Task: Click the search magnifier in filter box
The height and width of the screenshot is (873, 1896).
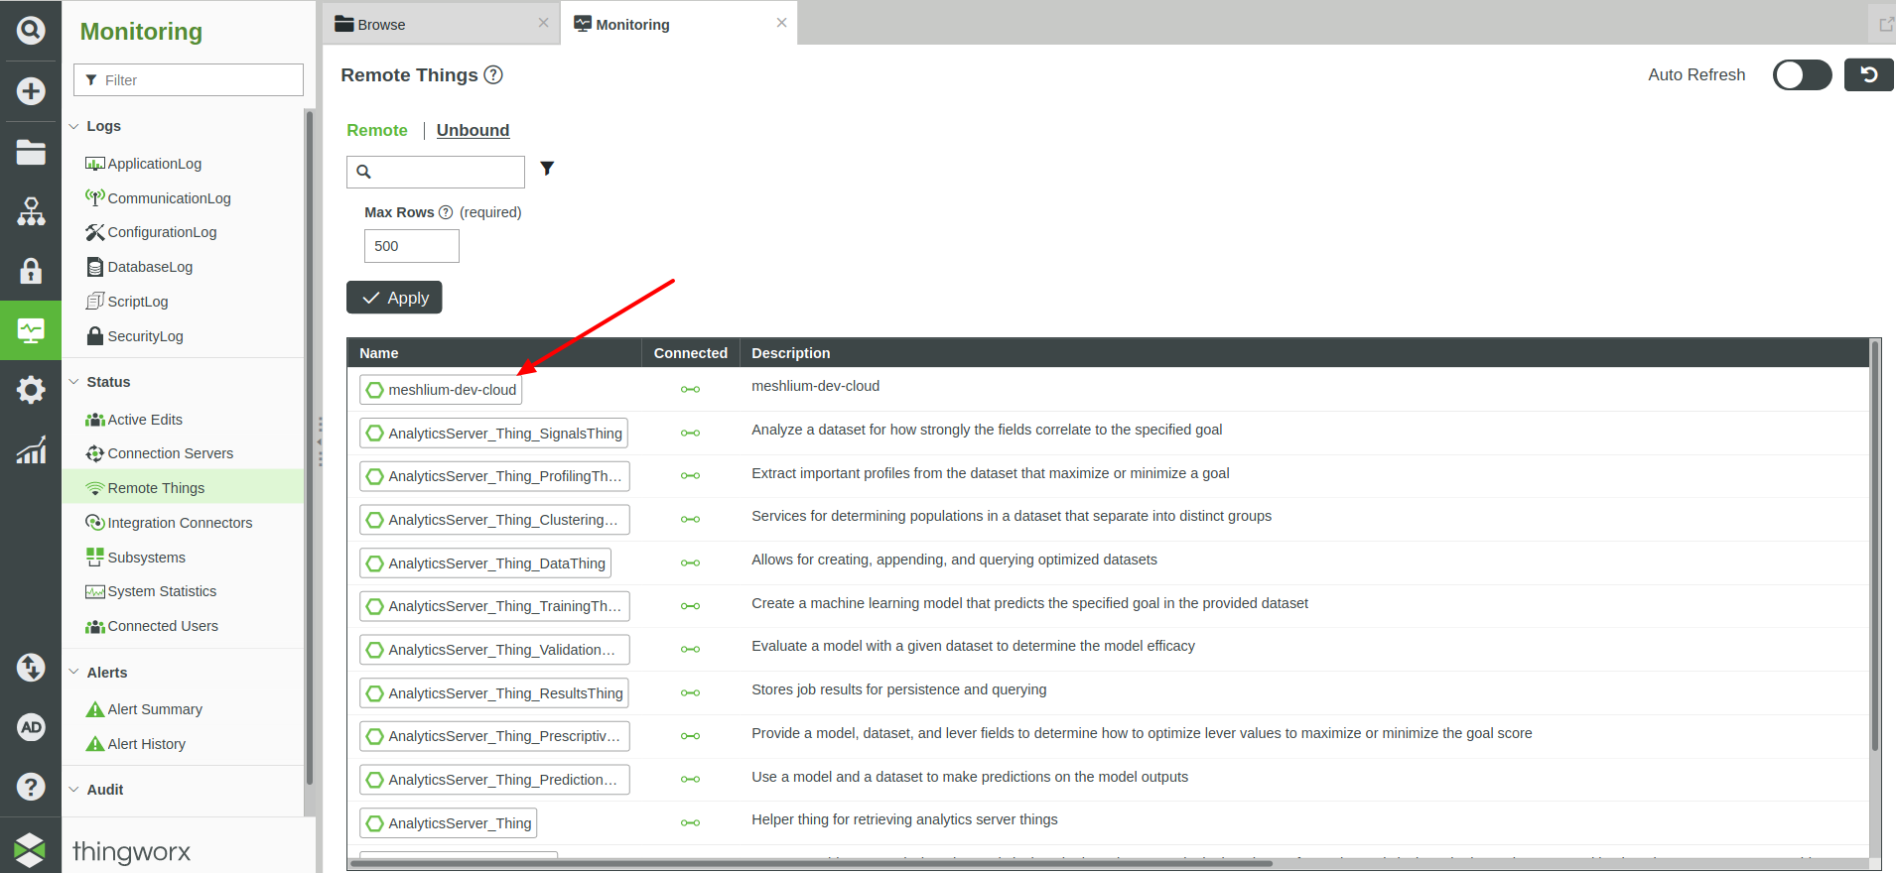Action: click(x=364, y=172)
